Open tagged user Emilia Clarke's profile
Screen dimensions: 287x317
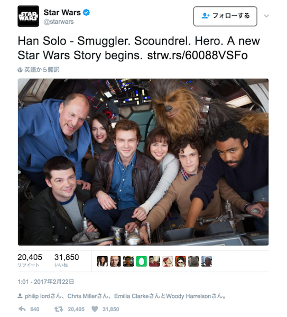point(132,296)
